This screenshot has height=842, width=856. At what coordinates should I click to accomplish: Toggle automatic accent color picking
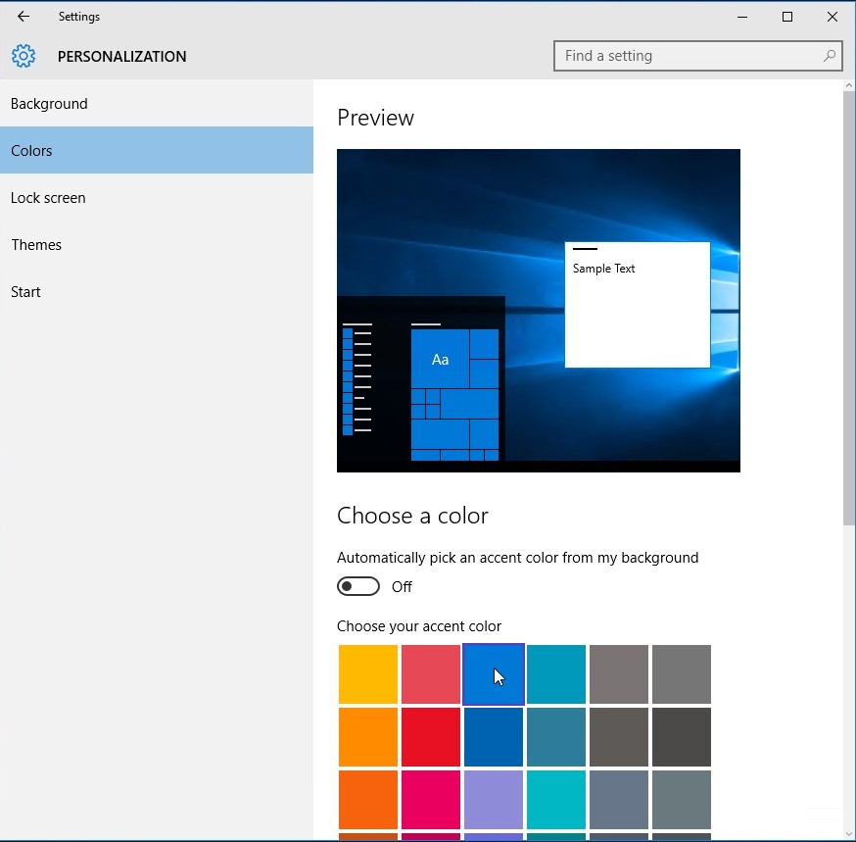pos(358,586)
